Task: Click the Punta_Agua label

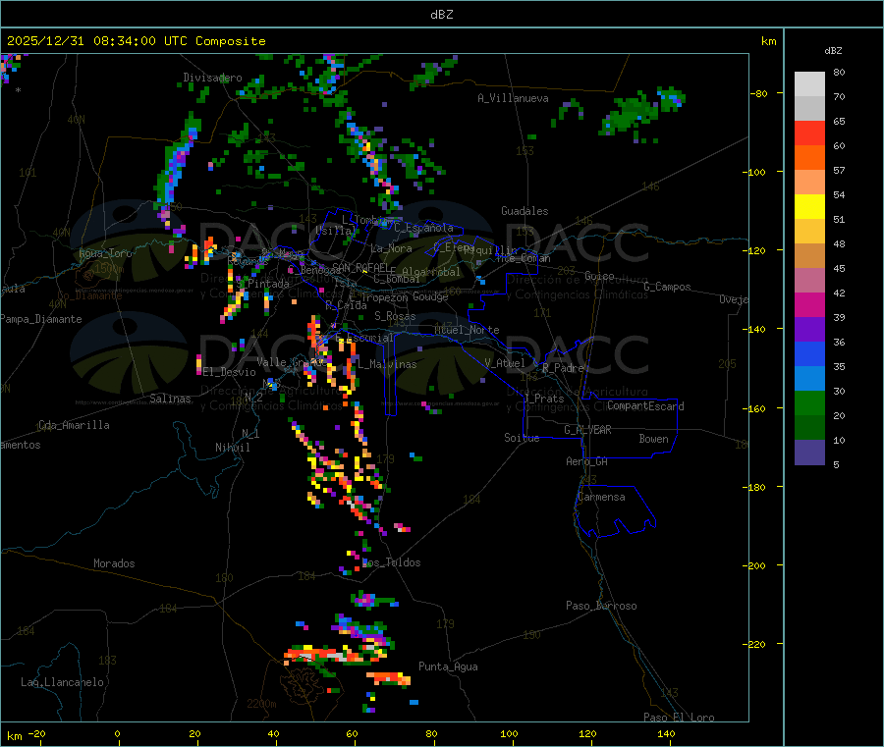Action: tap(448, 667)
